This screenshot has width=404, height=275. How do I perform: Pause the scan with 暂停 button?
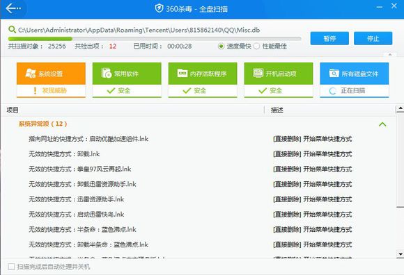[329, 38]
